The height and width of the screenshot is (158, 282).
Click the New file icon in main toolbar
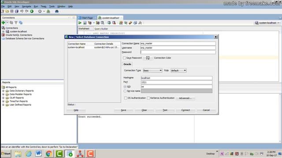tap(3, 11)
